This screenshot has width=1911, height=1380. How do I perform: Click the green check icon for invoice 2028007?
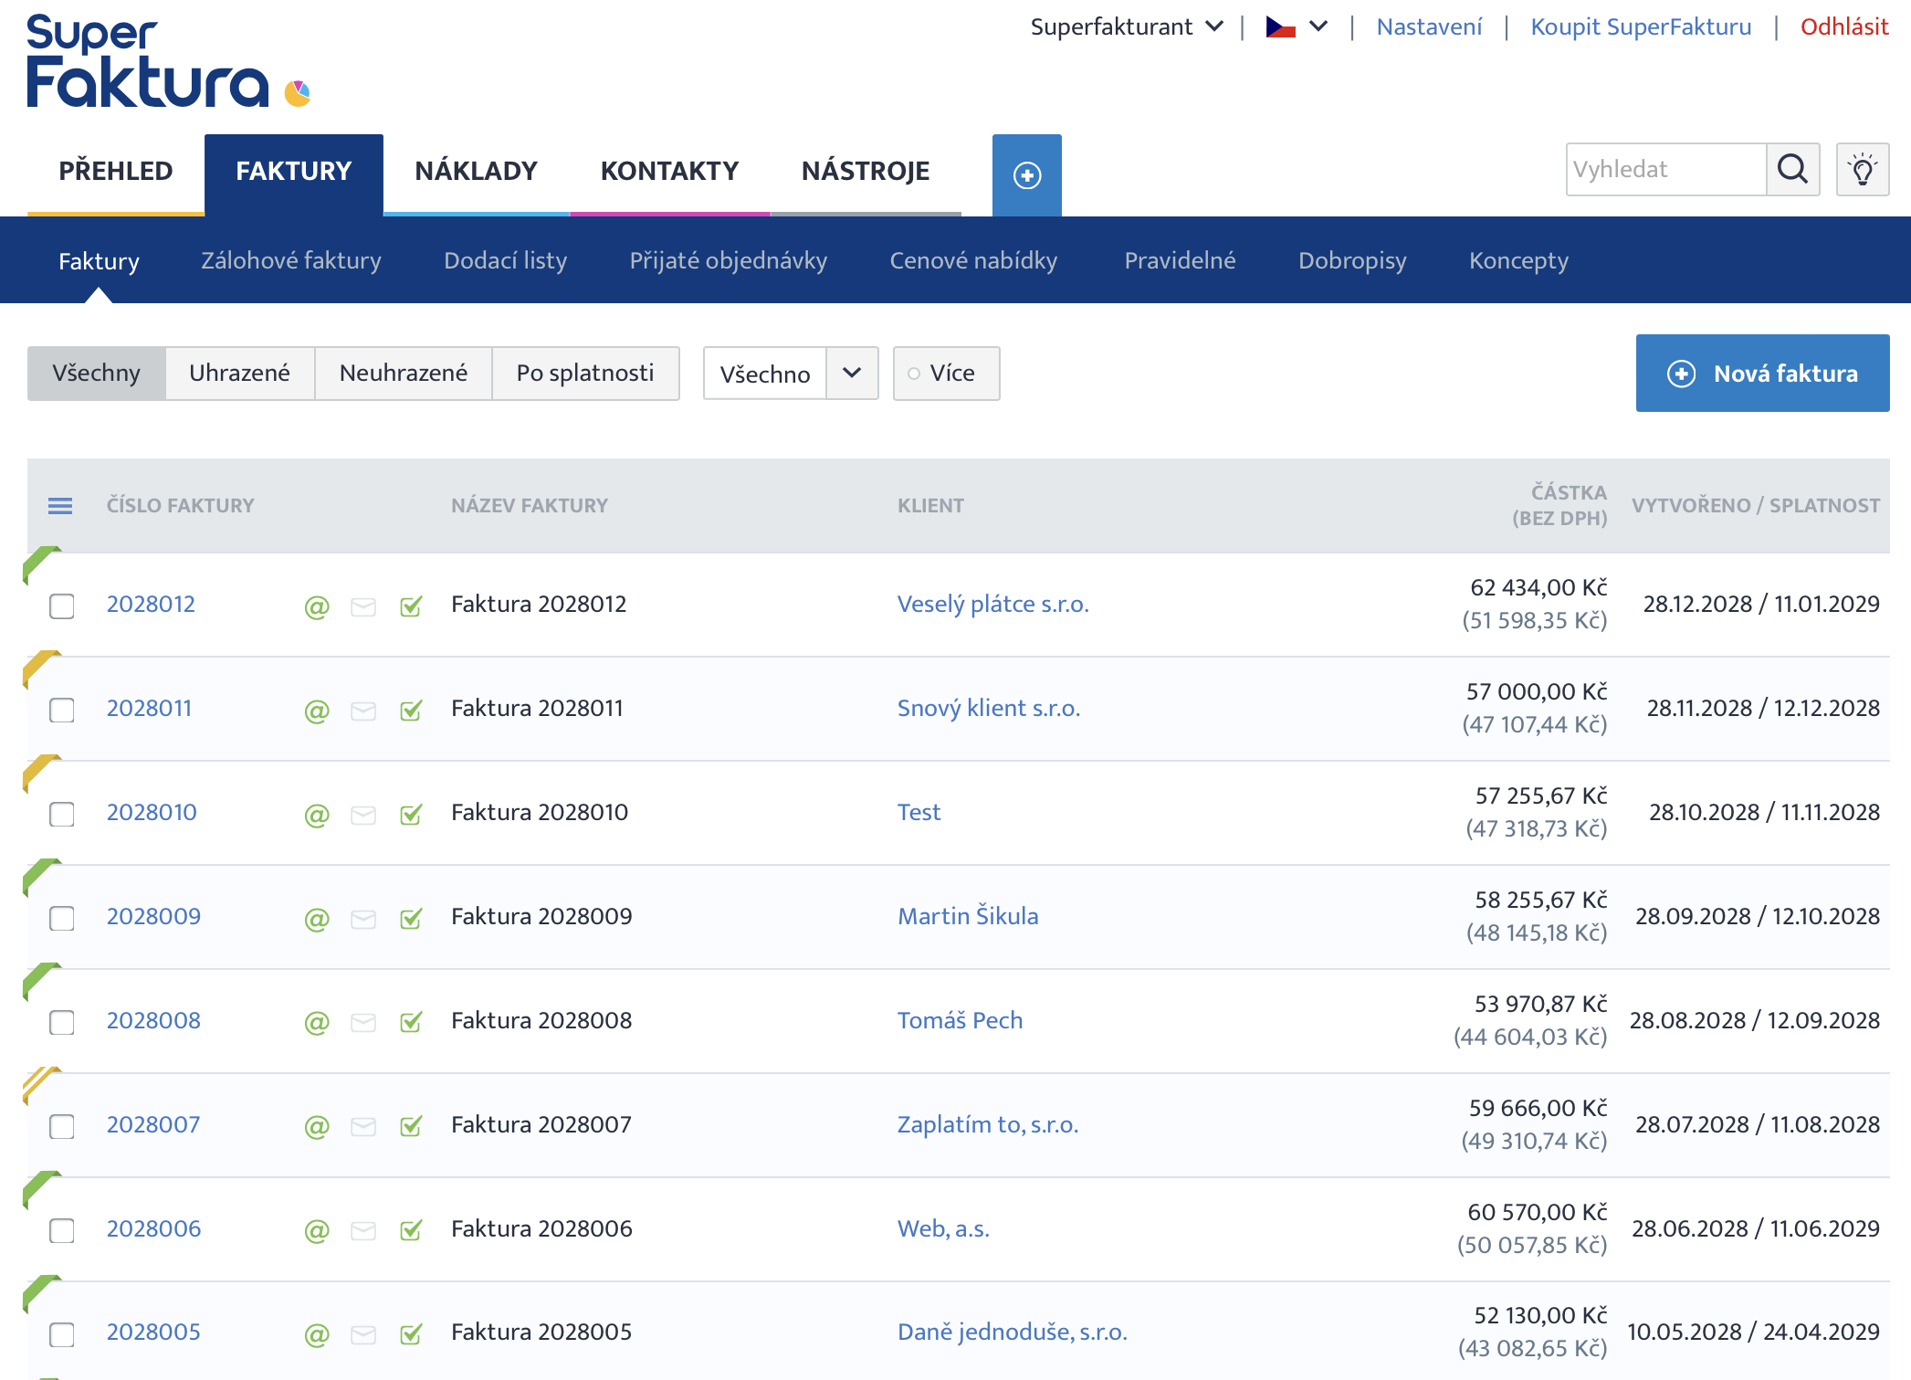point(411,1126)
